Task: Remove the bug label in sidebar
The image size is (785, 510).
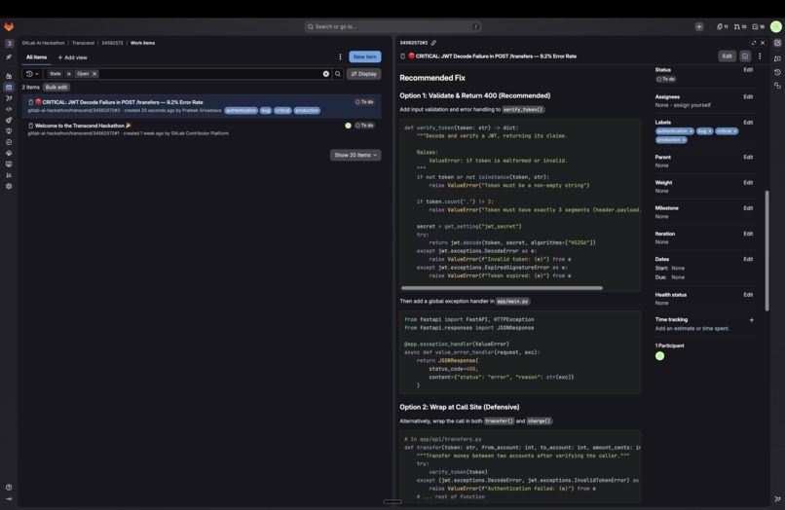Action: pos(709,131)
